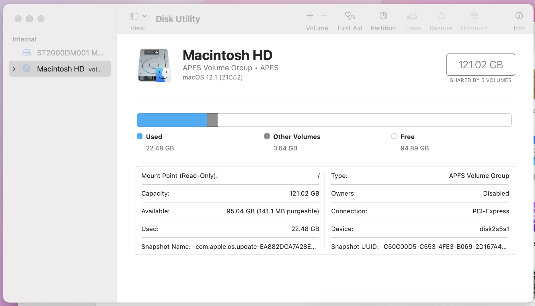
Task: Click the blue Used legend swatch
Action: coord(140,136)
